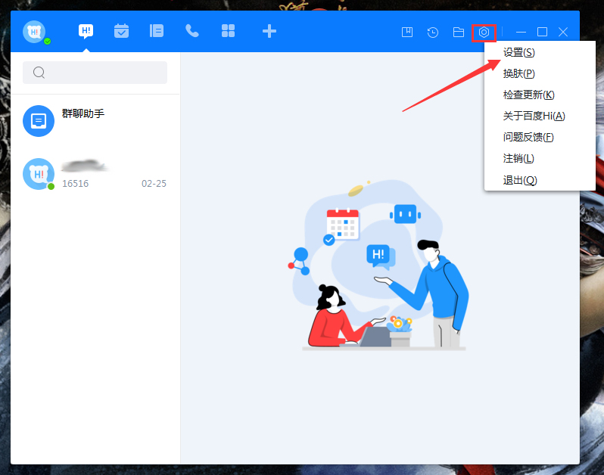Click the 02-25 date label
Screen dimensions: 604x475
click(154, 184)
